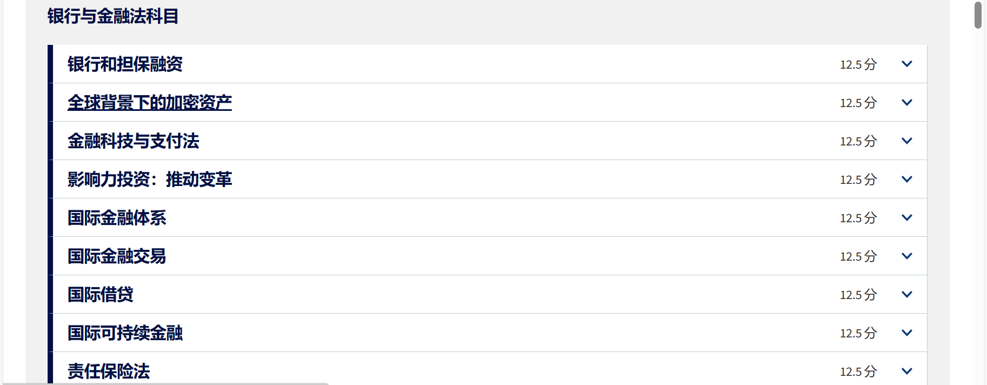Expand chevron for 全球背景下的加密资产

pos(907,102)
